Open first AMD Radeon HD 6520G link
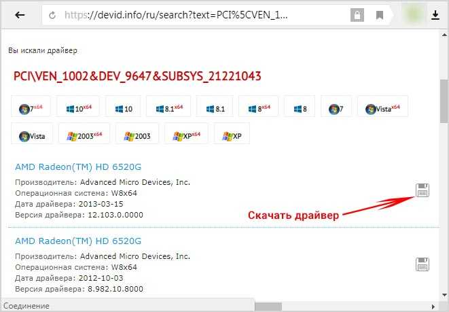Viewport: 449px width, 312px height. [x=78, y=167]
